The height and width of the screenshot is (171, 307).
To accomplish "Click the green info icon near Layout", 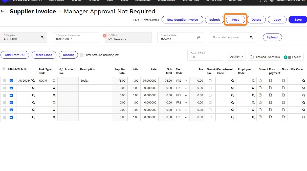I will (x=286, y=57).
